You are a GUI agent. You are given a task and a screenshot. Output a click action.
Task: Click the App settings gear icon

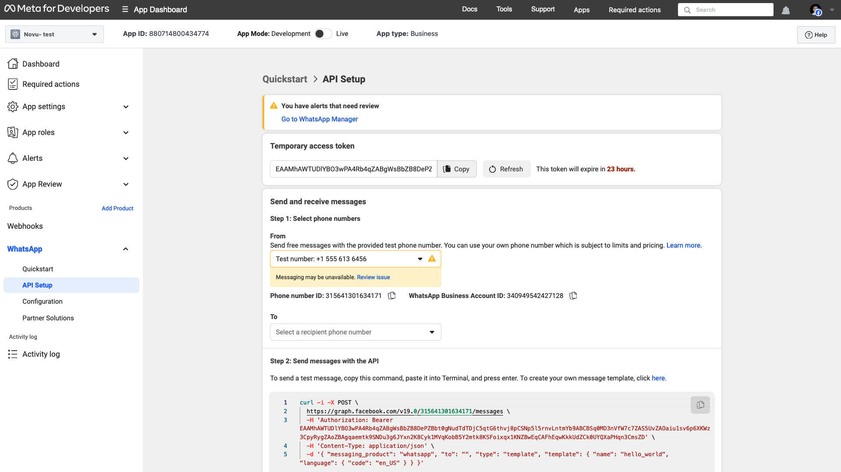13,106
